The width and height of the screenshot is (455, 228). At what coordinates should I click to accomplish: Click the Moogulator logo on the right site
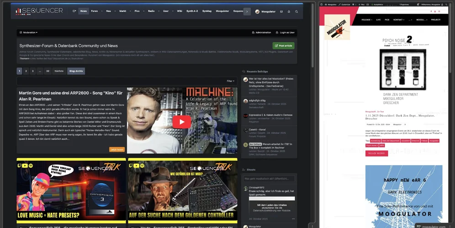[x=337, y=28]
